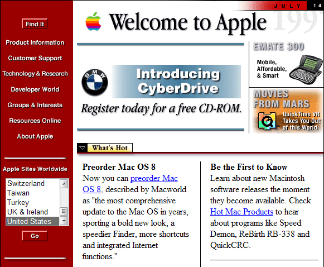
Task: Click the scroll down arrow in country list
Action: (x=64, y=221)
